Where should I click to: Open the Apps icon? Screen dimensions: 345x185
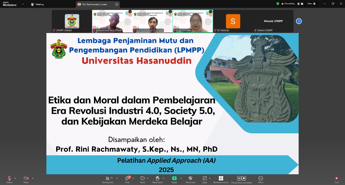[205, 179]
